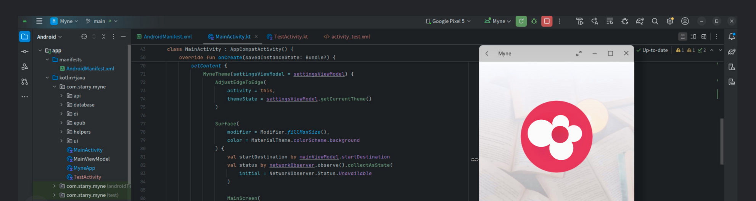The width and height of the screenshot is (756, 201).
Task: Open the Commit tool window
Action: pyautogui.click(x=25, y=51)
